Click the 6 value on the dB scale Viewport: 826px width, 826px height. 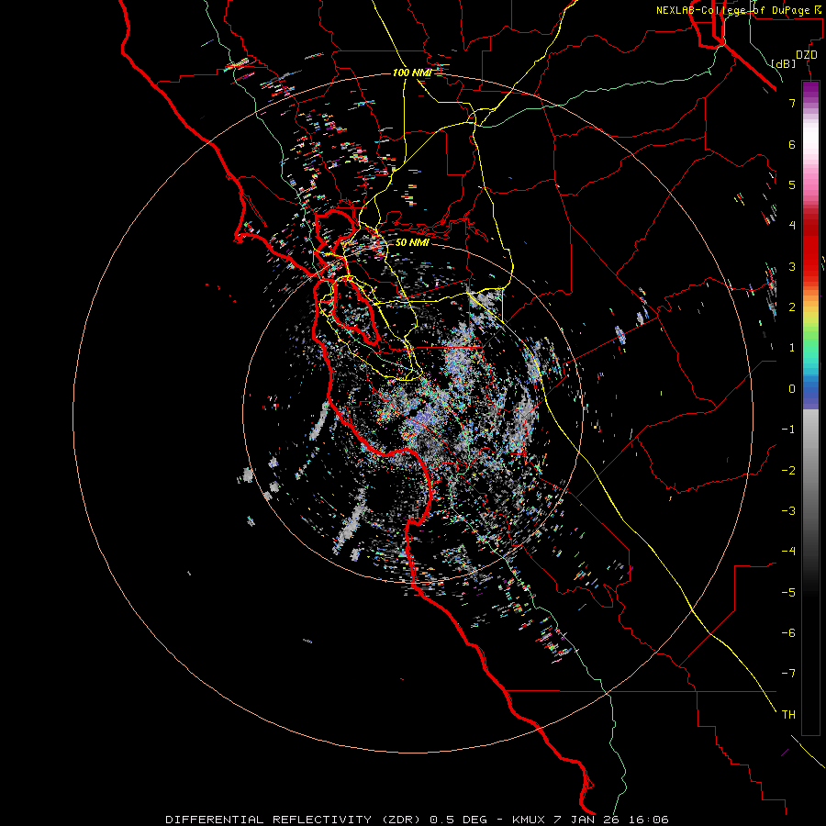coord(792,144)
